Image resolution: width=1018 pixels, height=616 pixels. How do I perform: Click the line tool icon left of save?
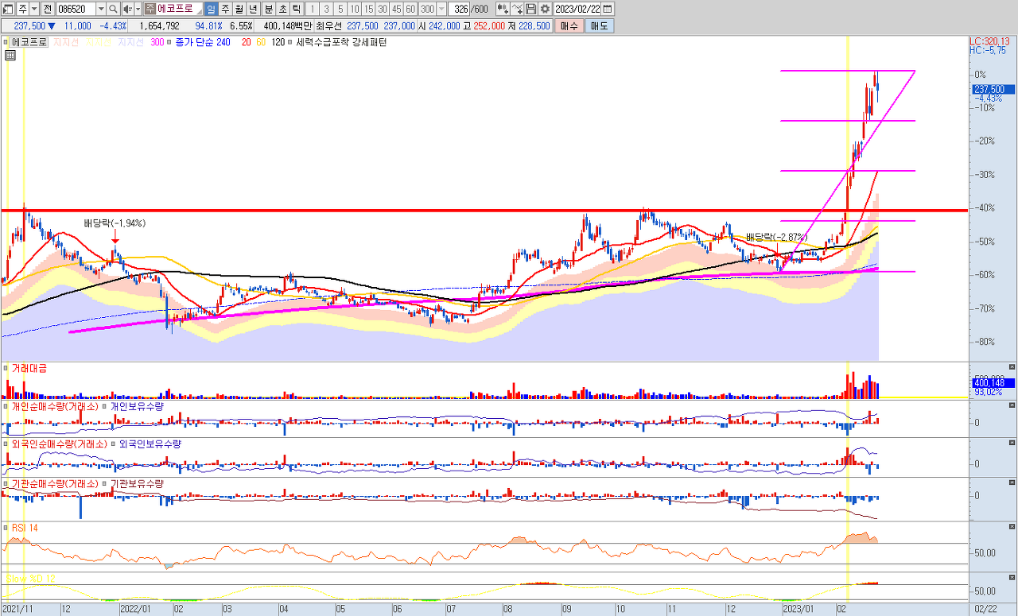518,9
